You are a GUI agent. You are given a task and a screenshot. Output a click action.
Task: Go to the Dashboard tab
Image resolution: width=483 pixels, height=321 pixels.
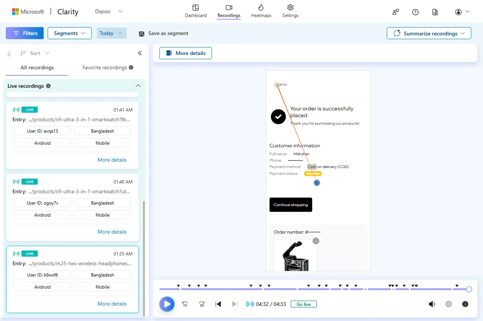click(196, 11)
